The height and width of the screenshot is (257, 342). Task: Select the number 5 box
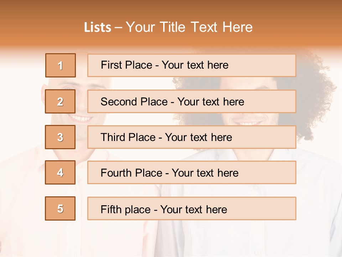pos(60,208)
